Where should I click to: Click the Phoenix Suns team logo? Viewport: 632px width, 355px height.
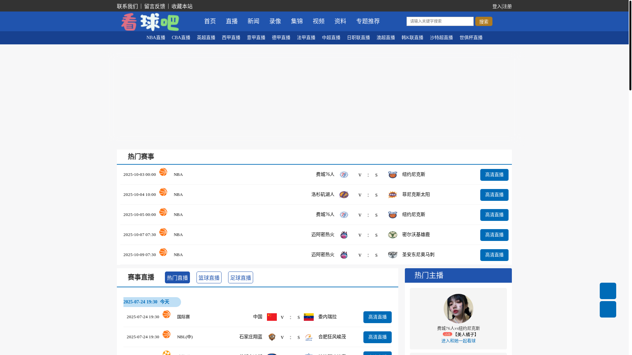[x=393, y=195]
